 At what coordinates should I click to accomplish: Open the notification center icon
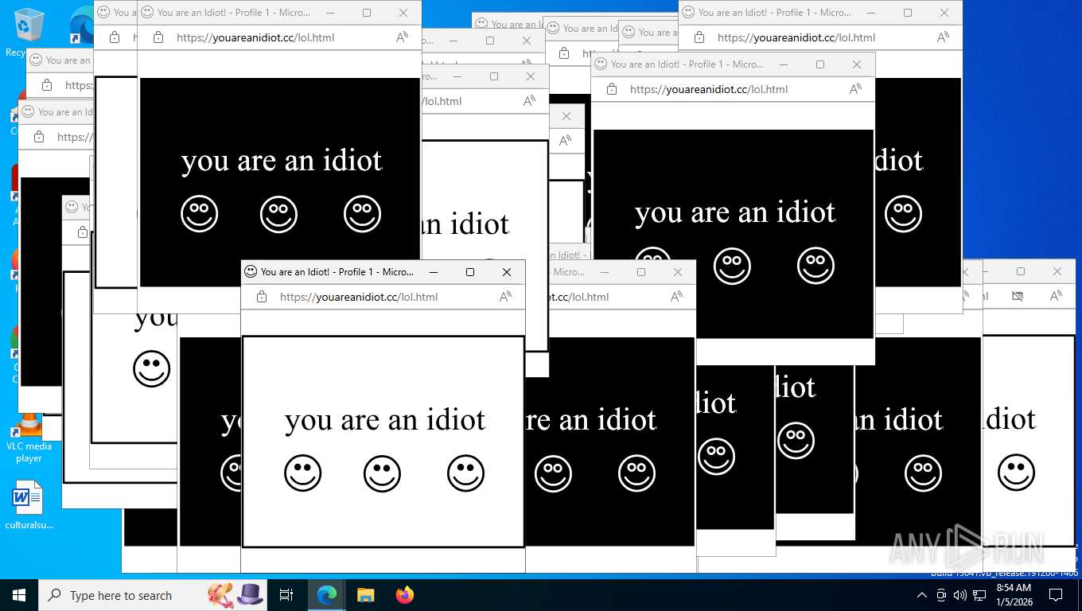pos(1056,595)
